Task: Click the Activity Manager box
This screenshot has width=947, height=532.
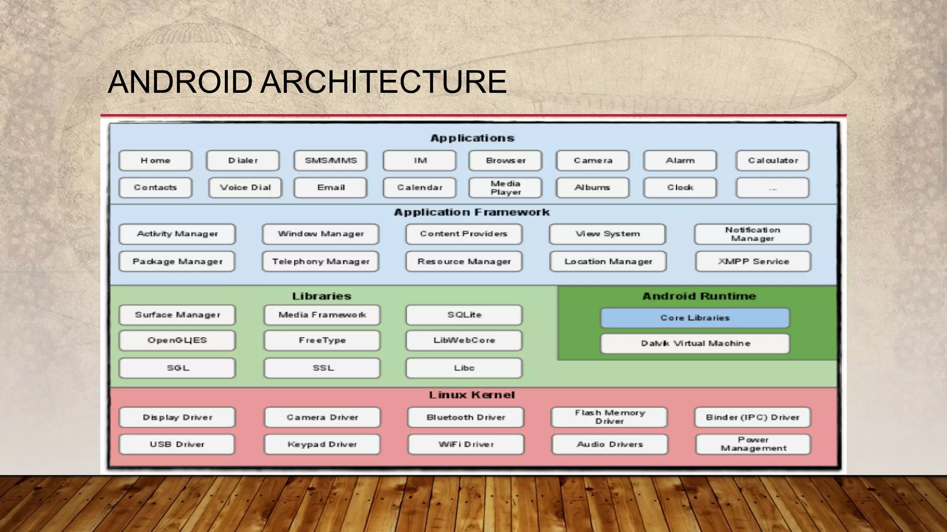Action: pos(177,234)
